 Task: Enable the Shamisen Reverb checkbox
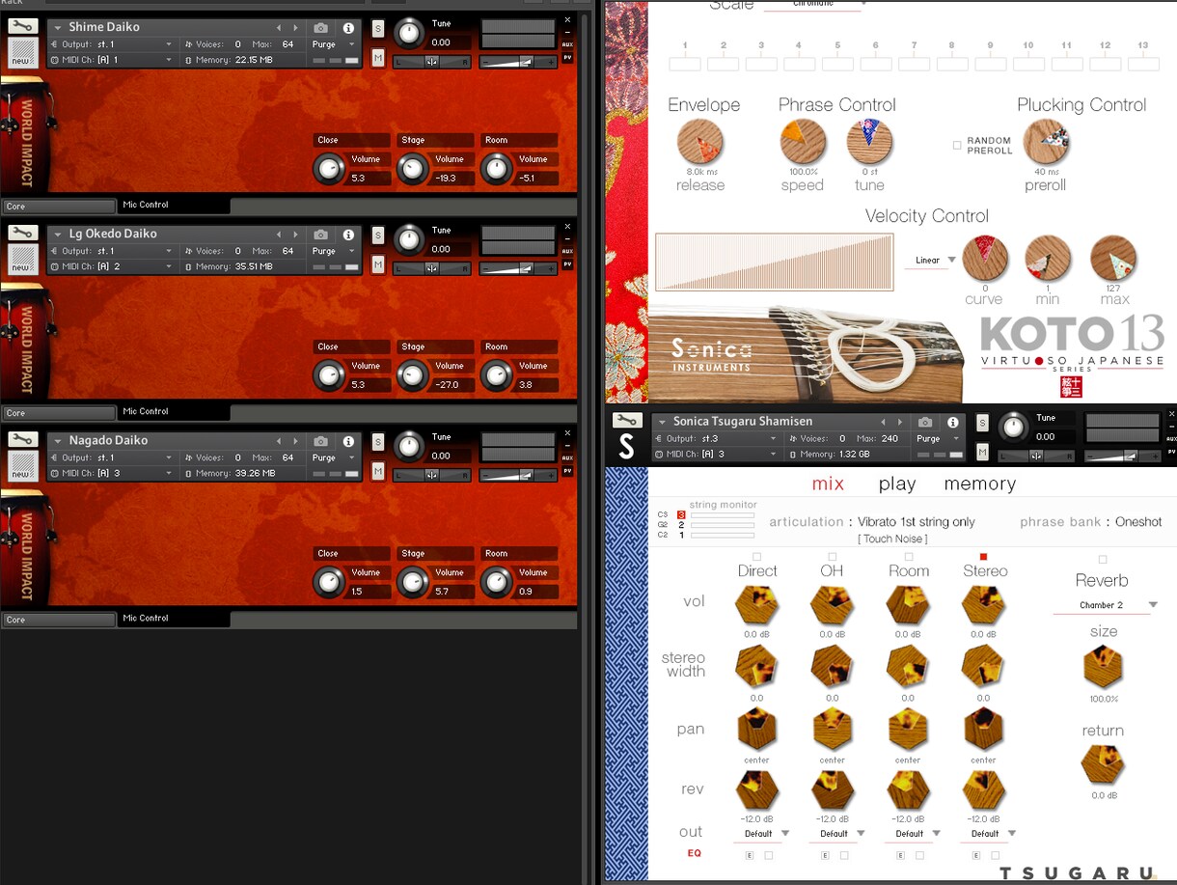pos(1103,560)
